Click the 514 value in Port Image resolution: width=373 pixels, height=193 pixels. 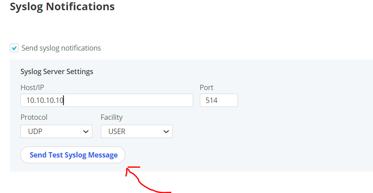click(x=211, y=100)
